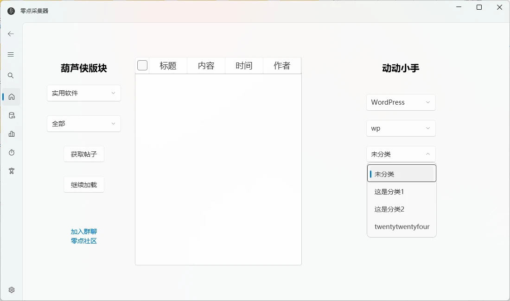
Task: Open the hamburger navigation menu
Action: click(x=11, y=55)
